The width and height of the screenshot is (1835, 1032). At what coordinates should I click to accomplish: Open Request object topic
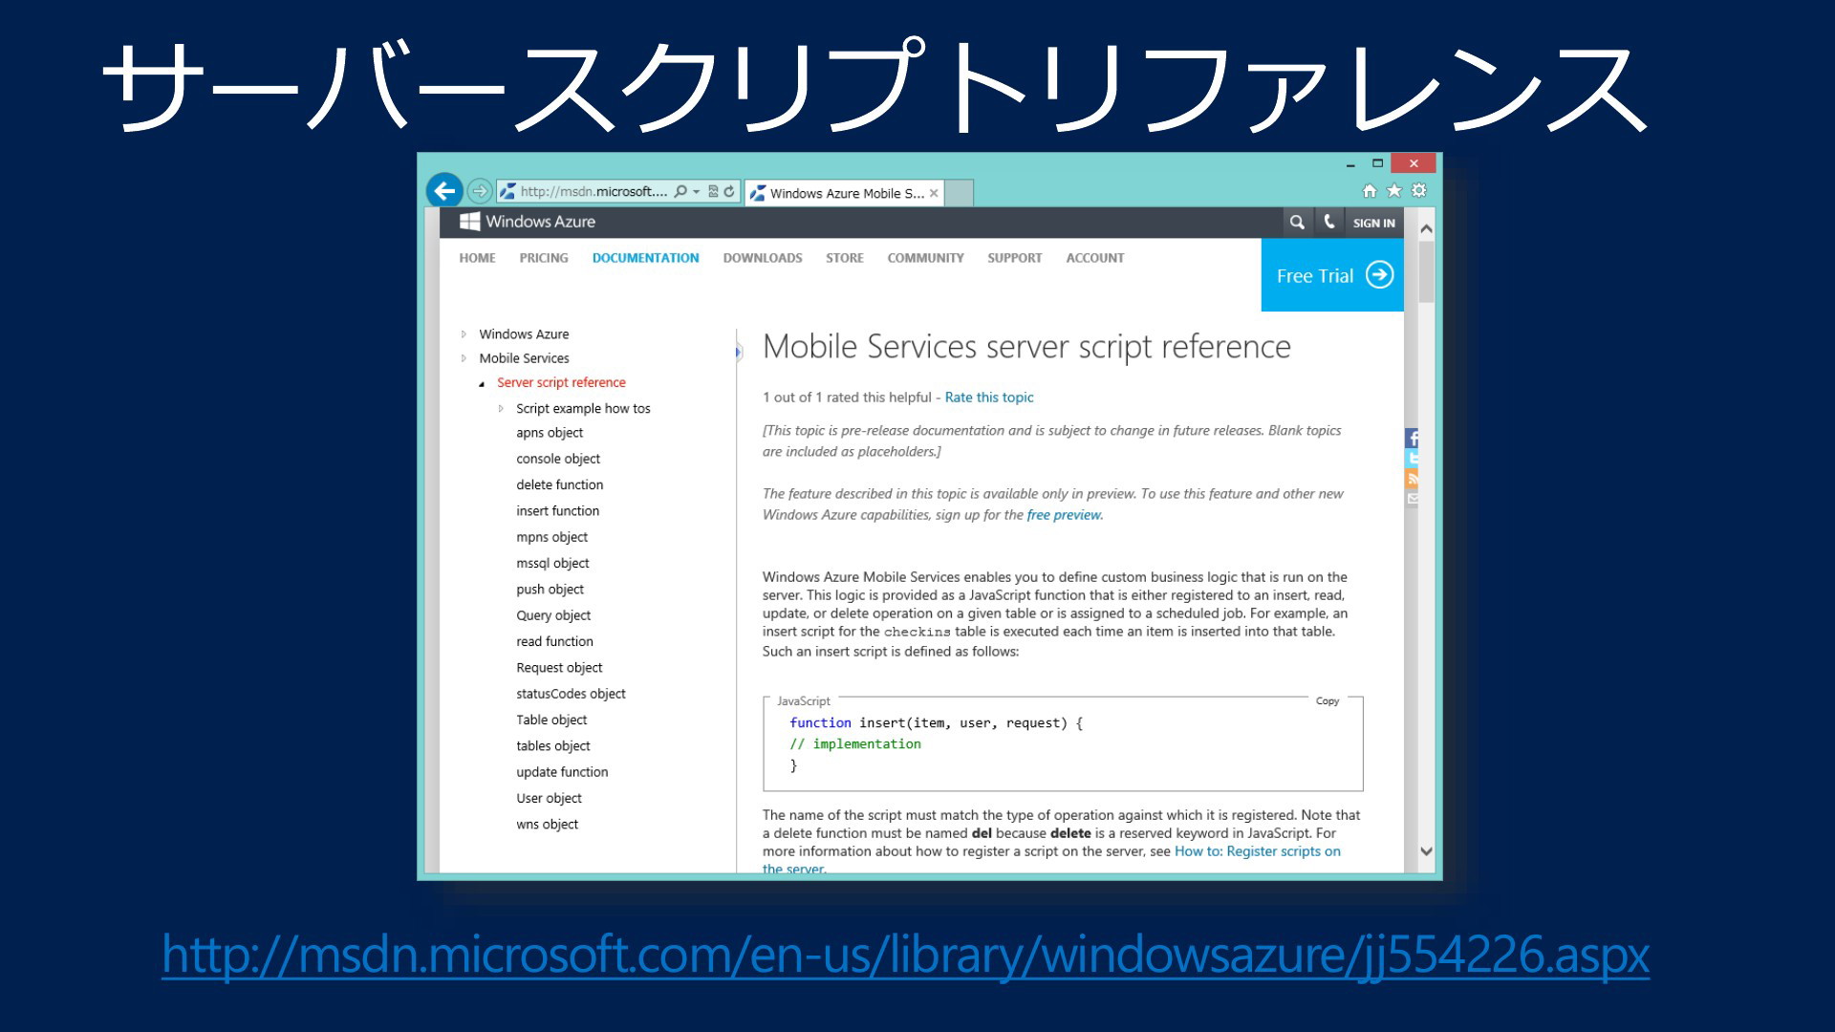point(559,668)
